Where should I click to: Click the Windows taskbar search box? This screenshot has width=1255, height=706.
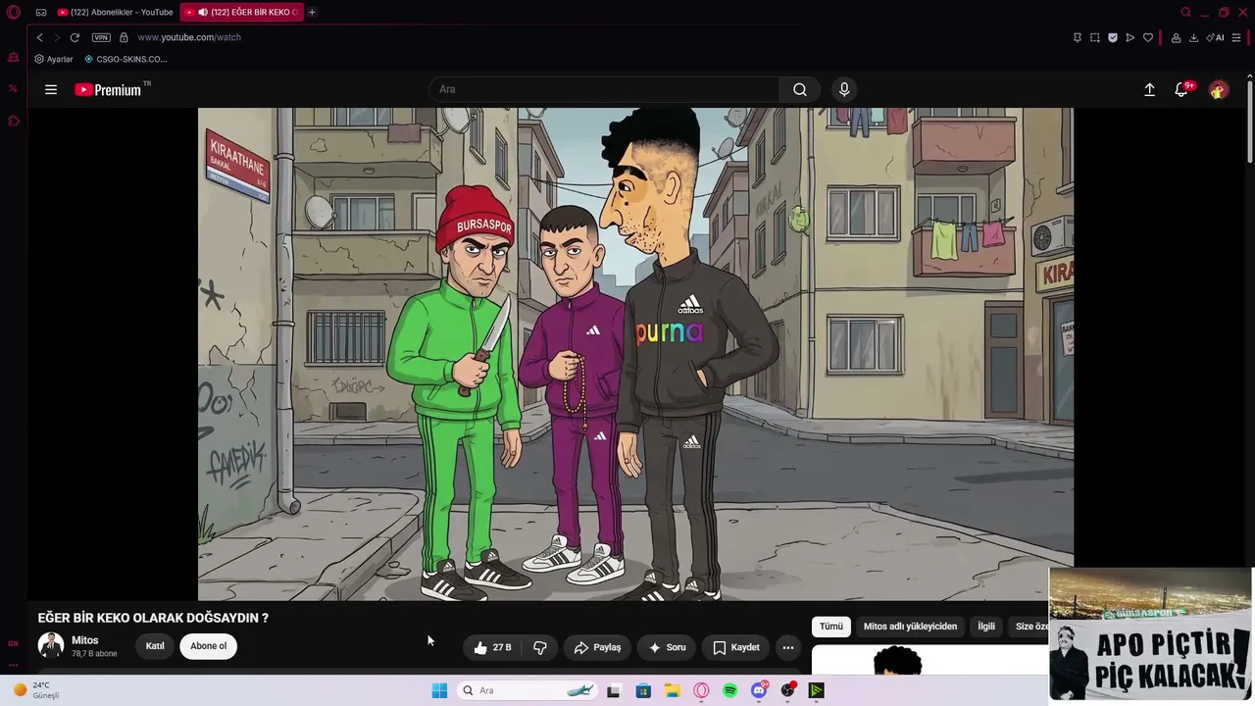tap(527, 690)
